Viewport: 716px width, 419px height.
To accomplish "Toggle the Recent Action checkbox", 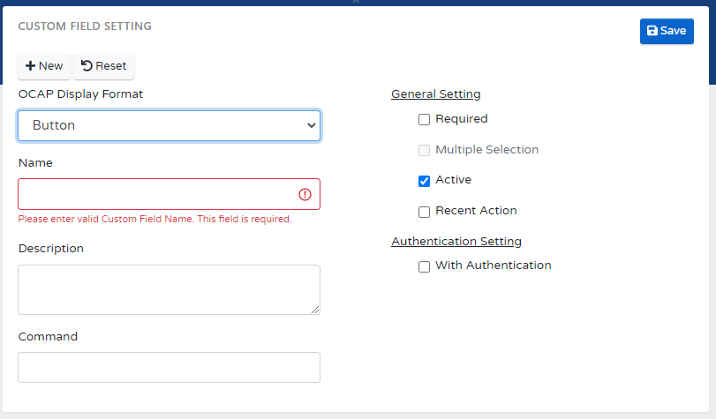I will [x=424, y=212].
